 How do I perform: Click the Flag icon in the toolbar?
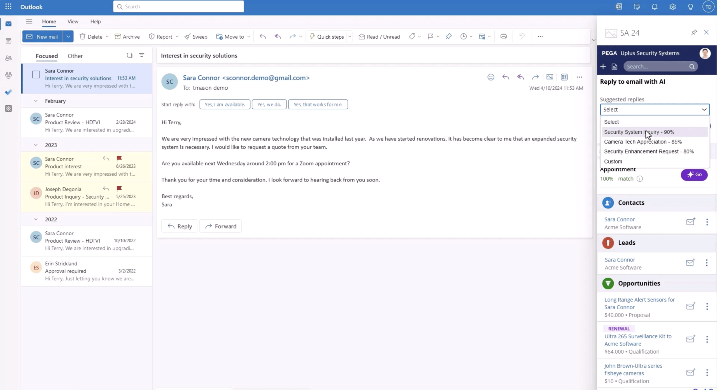tap(430, 36)
